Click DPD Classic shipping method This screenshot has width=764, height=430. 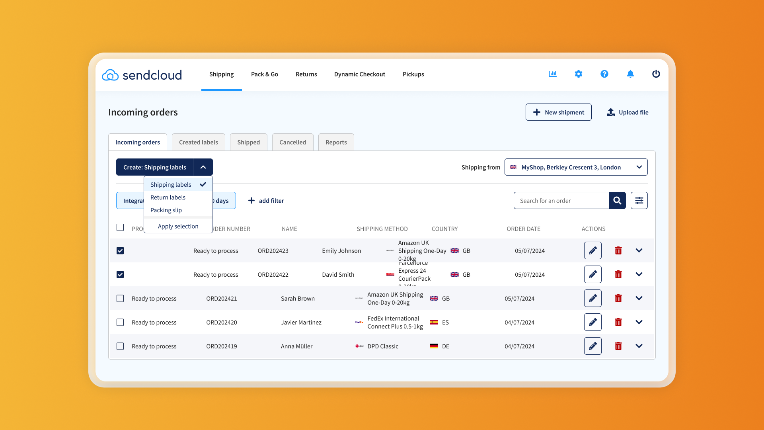[383, 346]
